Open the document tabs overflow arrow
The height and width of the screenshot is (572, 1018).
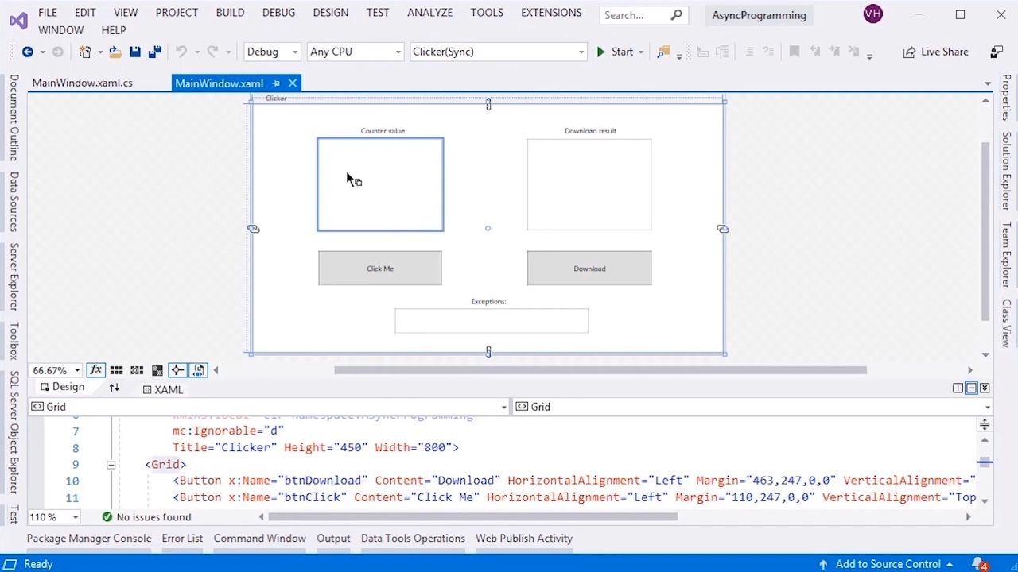[988, 83]
